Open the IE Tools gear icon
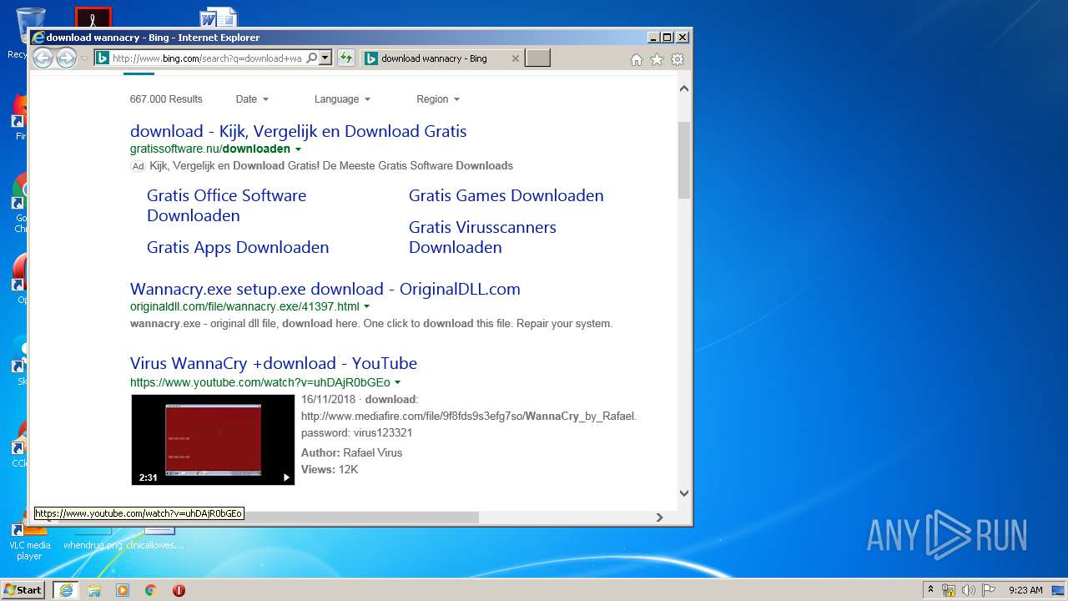Screen dimensions: 1068x601 click(x=678, y=59)
